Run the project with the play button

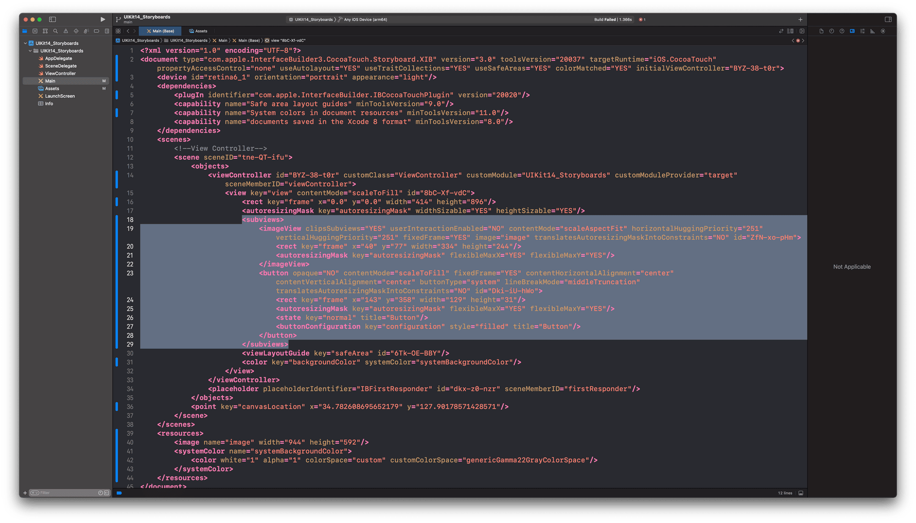click(x=103, y=19)
